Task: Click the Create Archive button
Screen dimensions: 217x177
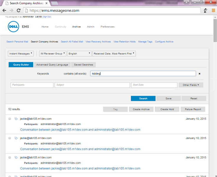Action: 141,109
